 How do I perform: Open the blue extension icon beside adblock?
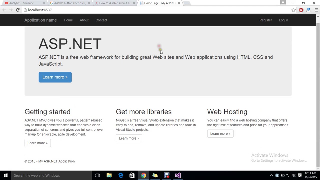click(309, 10)
